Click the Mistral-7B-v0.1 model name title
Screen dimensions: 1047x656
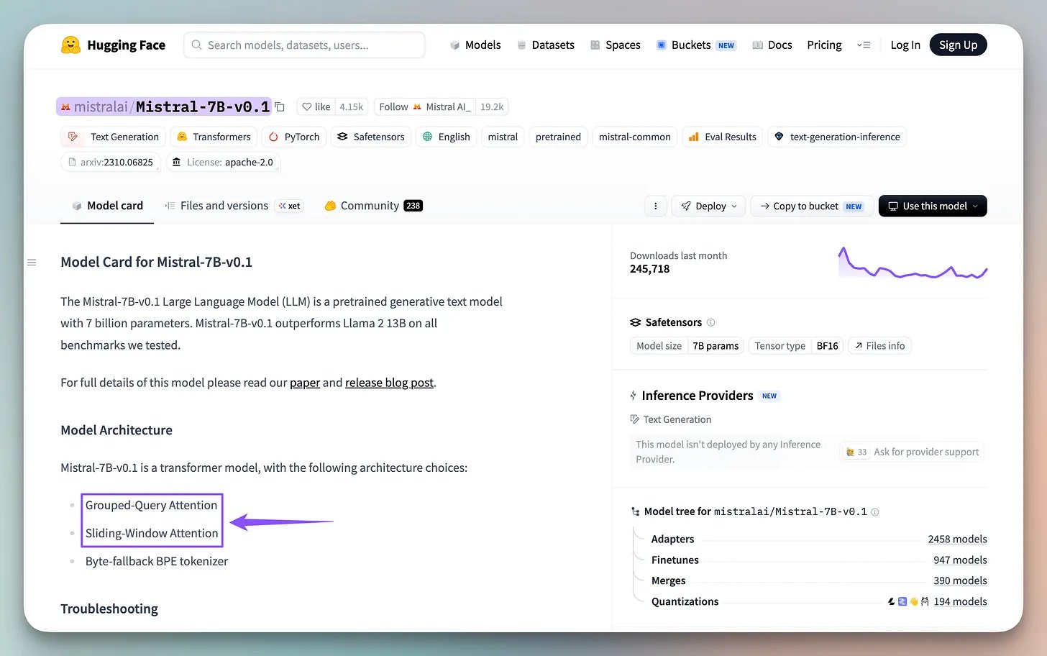(203, 107)
